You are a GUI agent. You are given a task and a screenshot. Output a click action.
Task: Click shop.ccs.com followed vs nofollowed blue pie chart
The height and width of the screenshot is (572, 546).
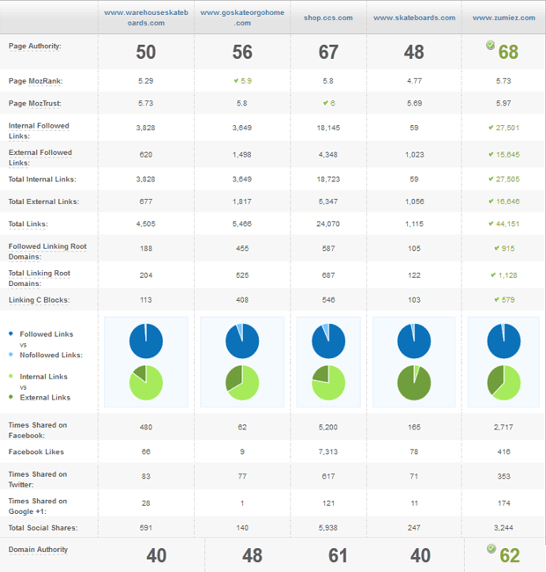point(328,341)
